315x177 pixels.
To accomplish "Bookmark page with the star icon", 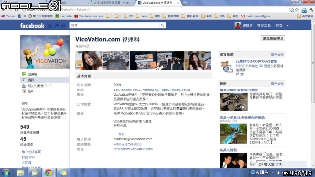I will pyautogui.click(x=297, y=10).
